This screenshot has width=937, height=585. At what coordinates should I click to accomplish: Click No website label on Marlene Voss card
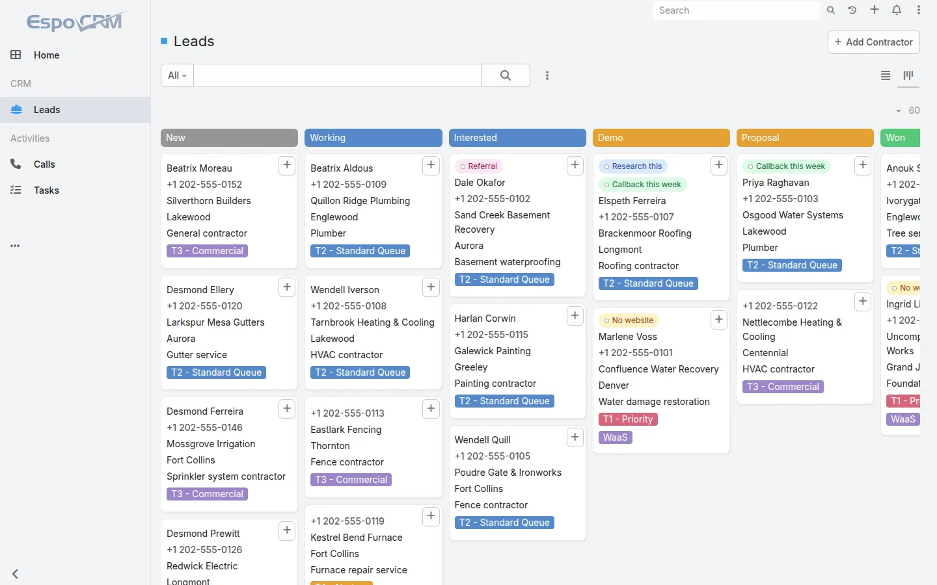pos(629,320)
